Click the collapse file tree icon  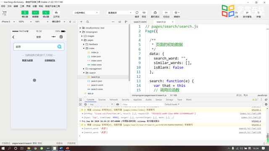pyautogui.click(x=120, y=22)
